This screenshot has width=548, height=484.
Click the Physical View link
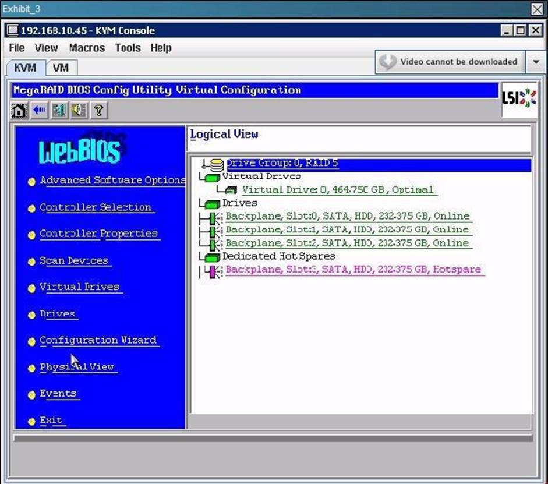[76, 367]
